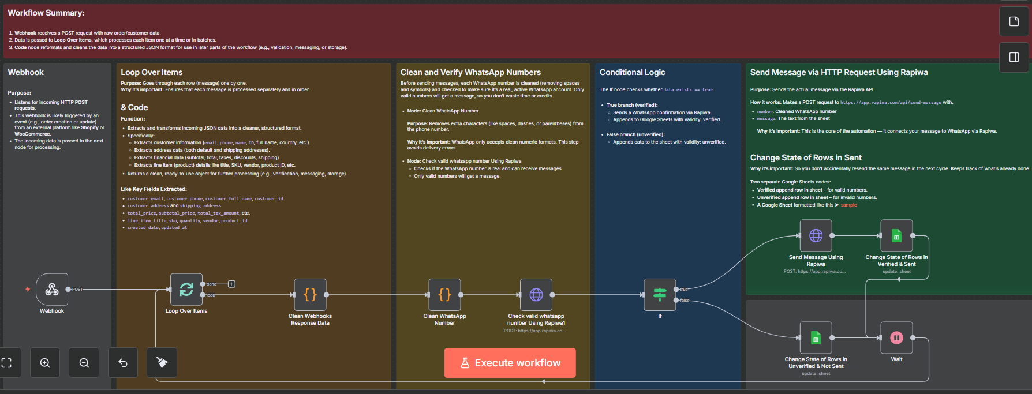Tidy up the workflow with broom icon
1032x394 pixels.
coord(162,363)
